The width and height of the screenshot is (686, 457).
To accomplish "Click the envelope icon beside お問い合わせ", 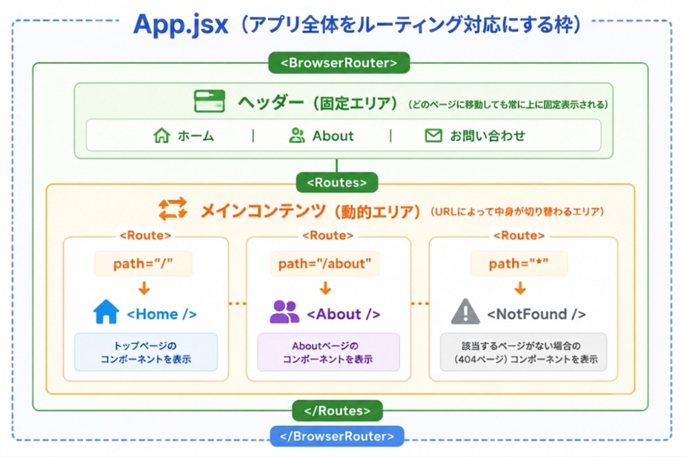I will coord(433,135).
